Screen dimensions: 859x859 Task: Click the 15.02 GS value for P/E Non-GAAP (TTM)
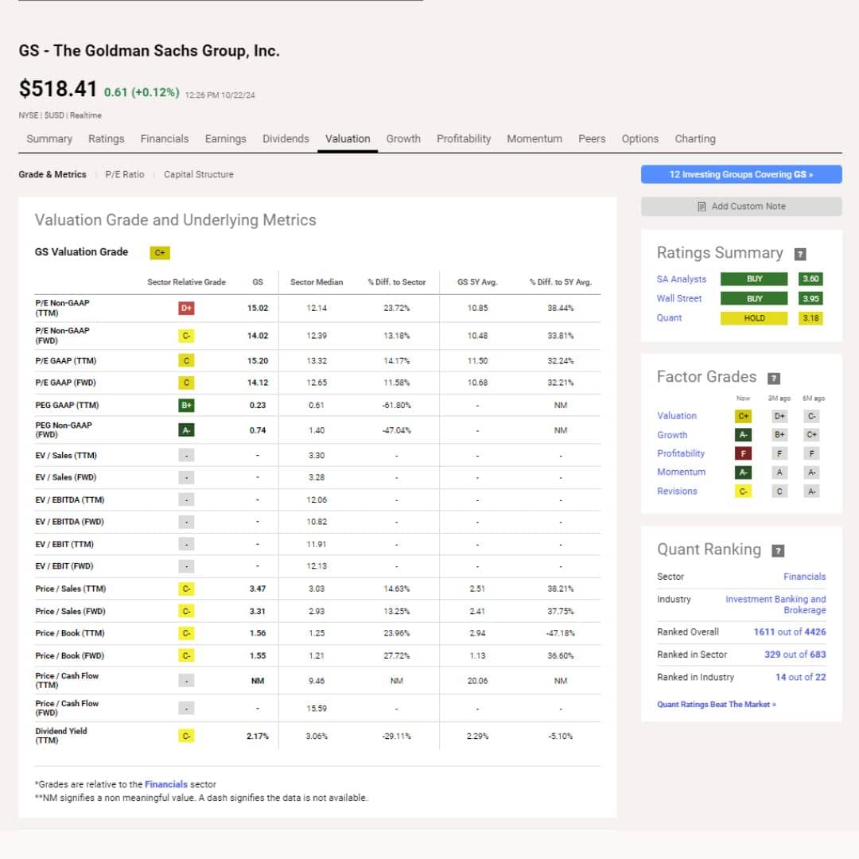point(258,308)
